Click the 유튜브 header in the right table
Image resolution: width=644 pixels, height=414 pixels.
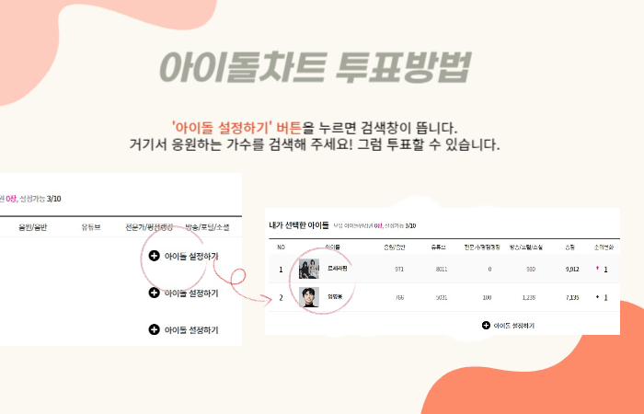(x=438, y=247)
